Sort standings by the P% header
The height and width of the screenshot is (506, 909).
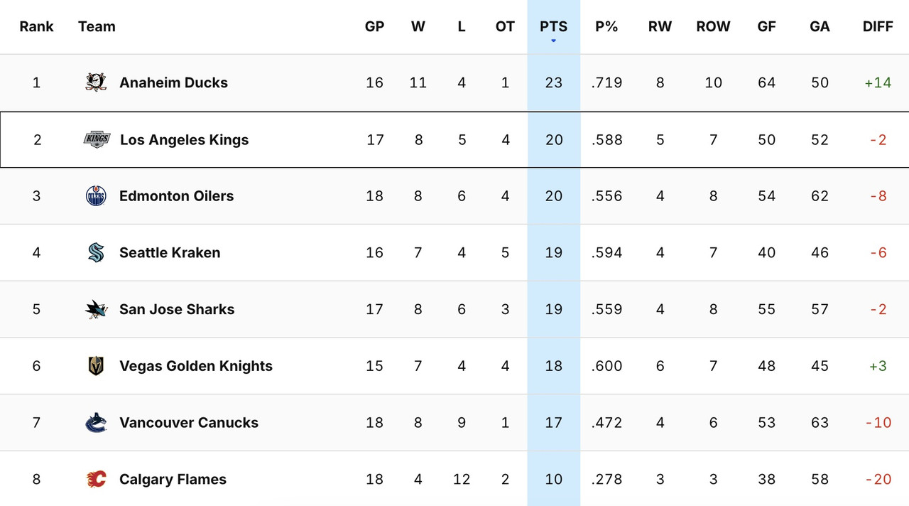coord(606,26)
